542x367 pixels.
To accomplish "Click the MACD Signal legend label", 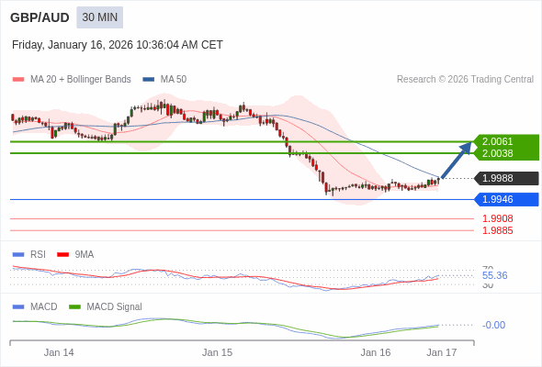I will click(115, 307).
